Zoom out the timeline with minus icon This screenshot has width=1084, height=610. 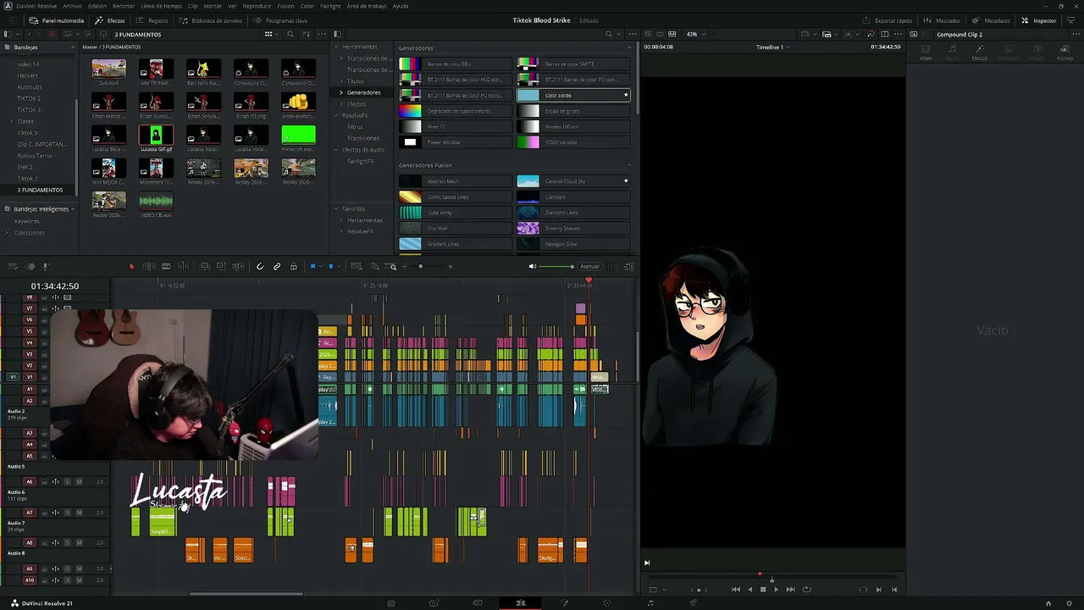405,267
